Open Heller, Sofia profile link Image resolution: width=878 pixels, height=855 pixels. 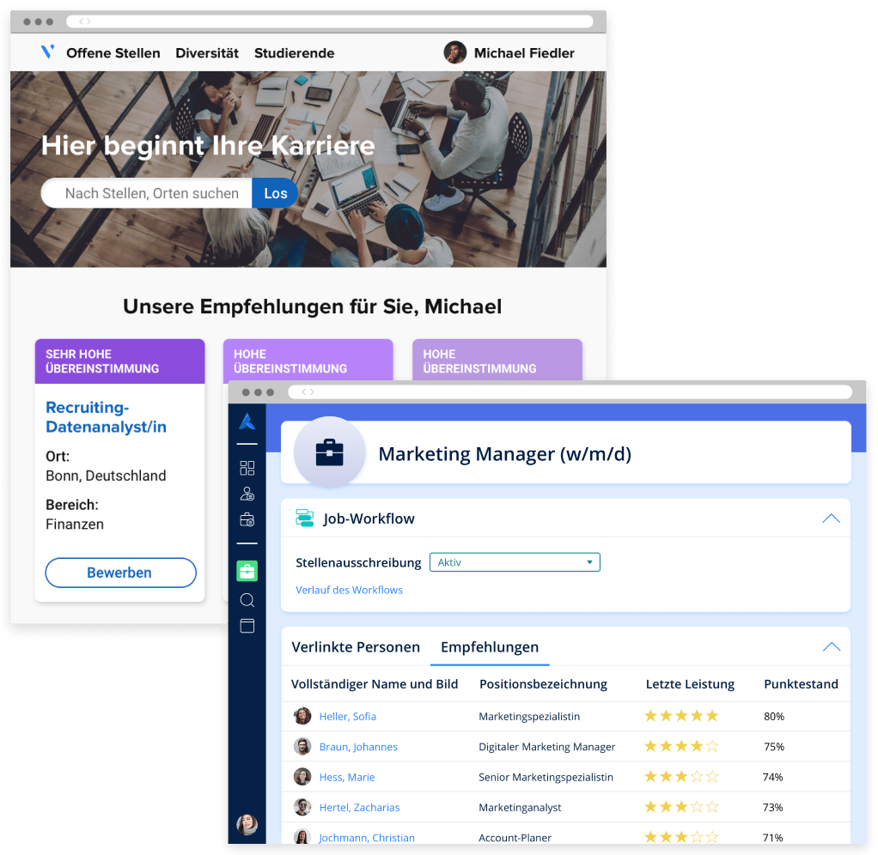click(x=348, y=716)
